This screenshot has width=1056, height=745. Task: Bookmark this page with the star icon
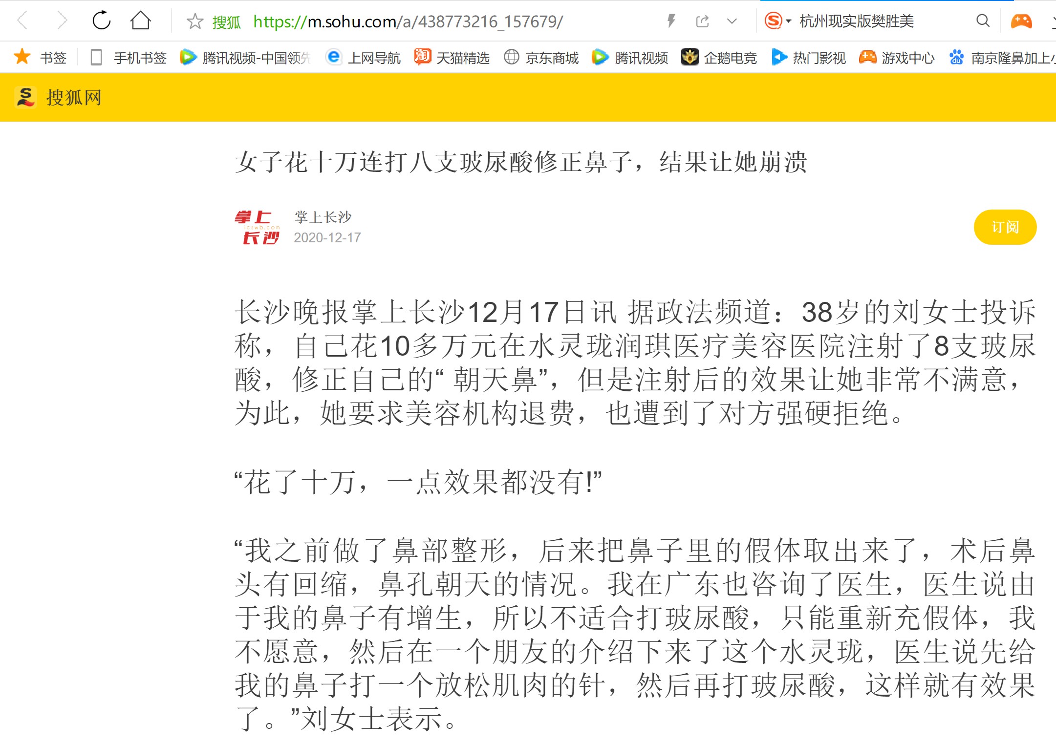[x=195, y=21]
